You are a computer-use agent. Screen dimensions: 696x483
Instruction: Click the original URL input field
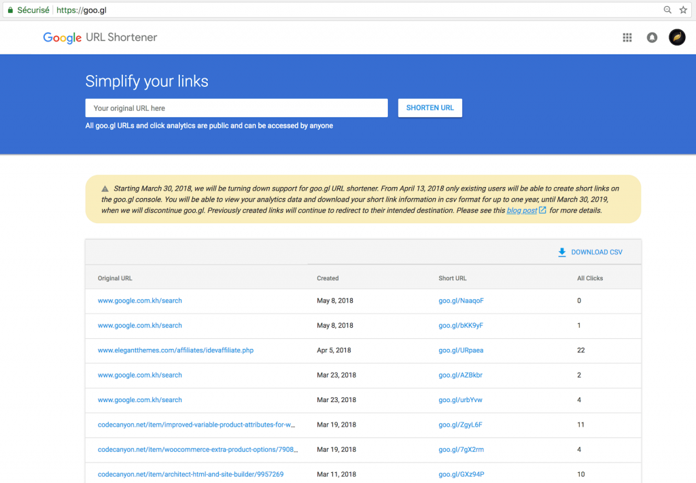pos(236,107)
